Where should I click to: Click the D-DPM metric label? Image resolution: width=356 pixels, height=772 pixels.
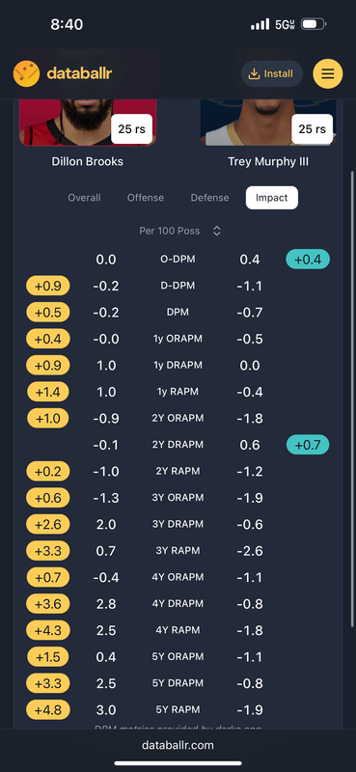[178, 286]
